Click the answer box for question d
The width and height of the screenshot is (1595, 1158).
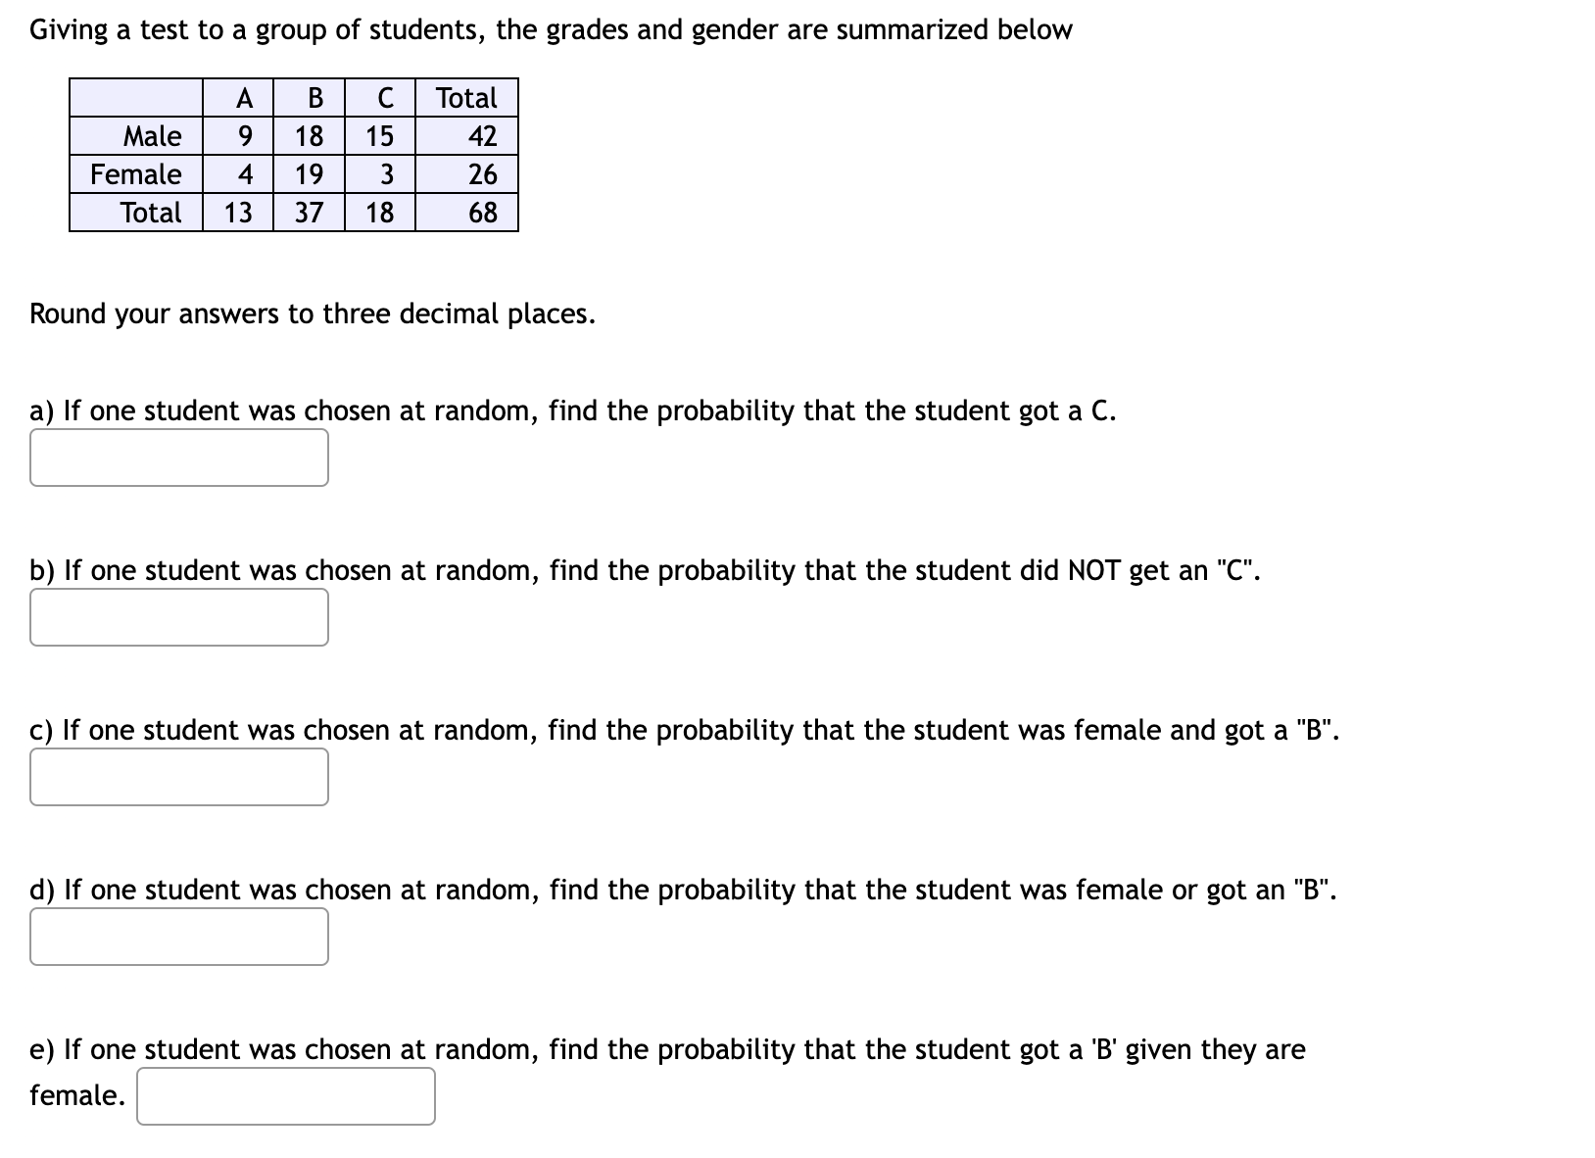coord(179,936)
